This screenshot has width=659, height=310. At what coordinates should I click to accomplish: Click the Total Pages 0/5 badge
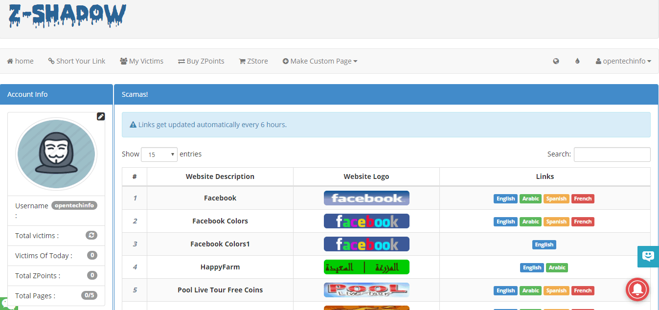(89, 295)
